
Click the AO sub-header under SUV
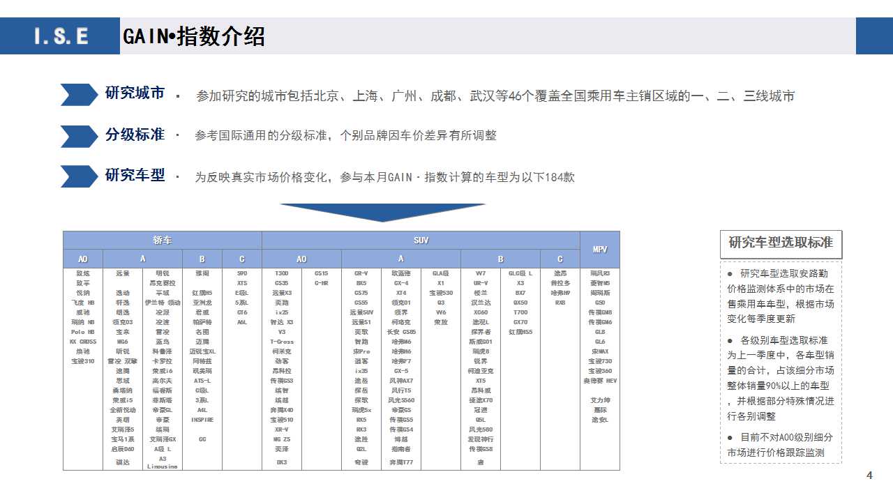[x=301, y=259]
